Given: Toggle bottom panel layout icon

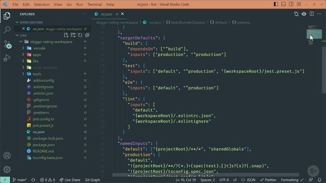Looking at the screenshot, I should pos(283,4).
